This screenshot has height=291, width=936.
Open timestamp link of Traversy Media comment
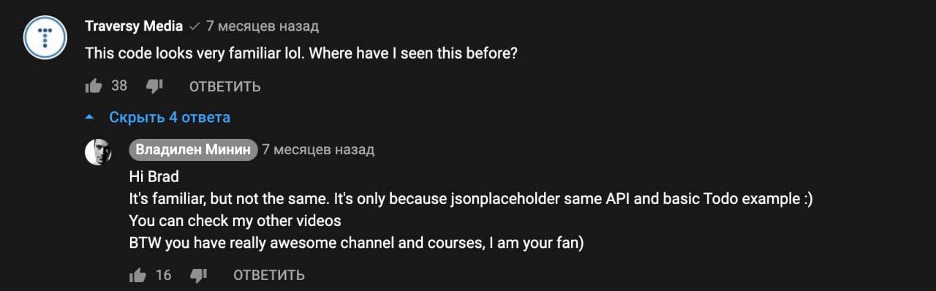click(x=263, y=26)
